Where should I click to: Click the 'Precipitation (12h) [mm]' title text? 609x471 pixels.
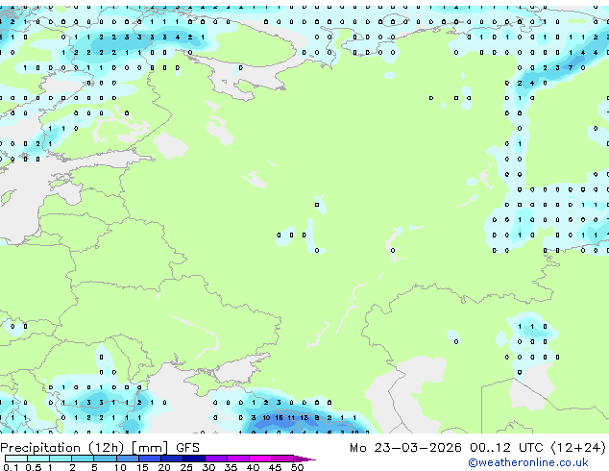84,448
